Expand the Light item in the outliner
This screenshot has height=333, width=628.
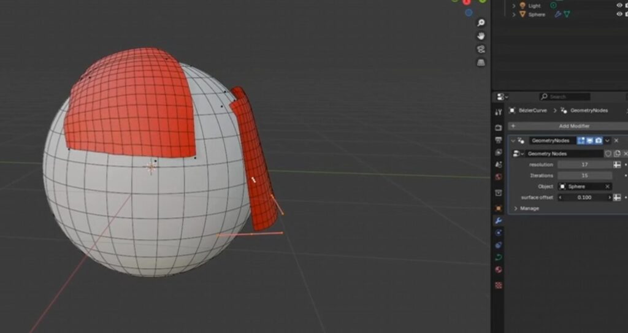click(x=515, y=6)
